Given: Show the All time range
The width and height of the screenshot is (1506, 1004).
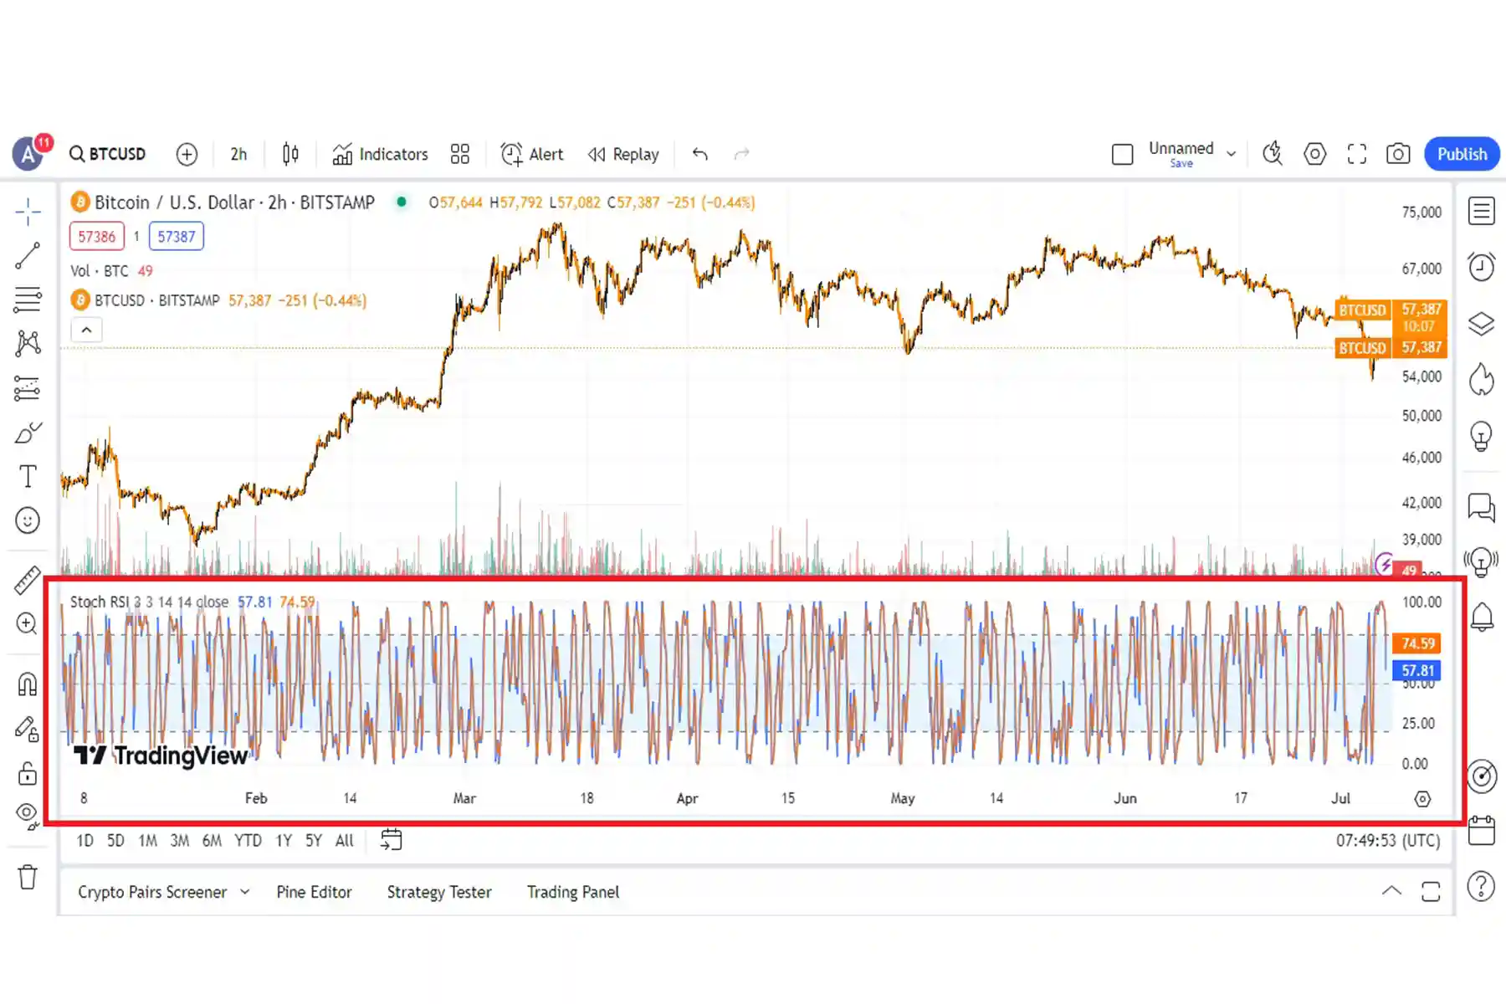Looking at the screenshot, I should 344,841.
